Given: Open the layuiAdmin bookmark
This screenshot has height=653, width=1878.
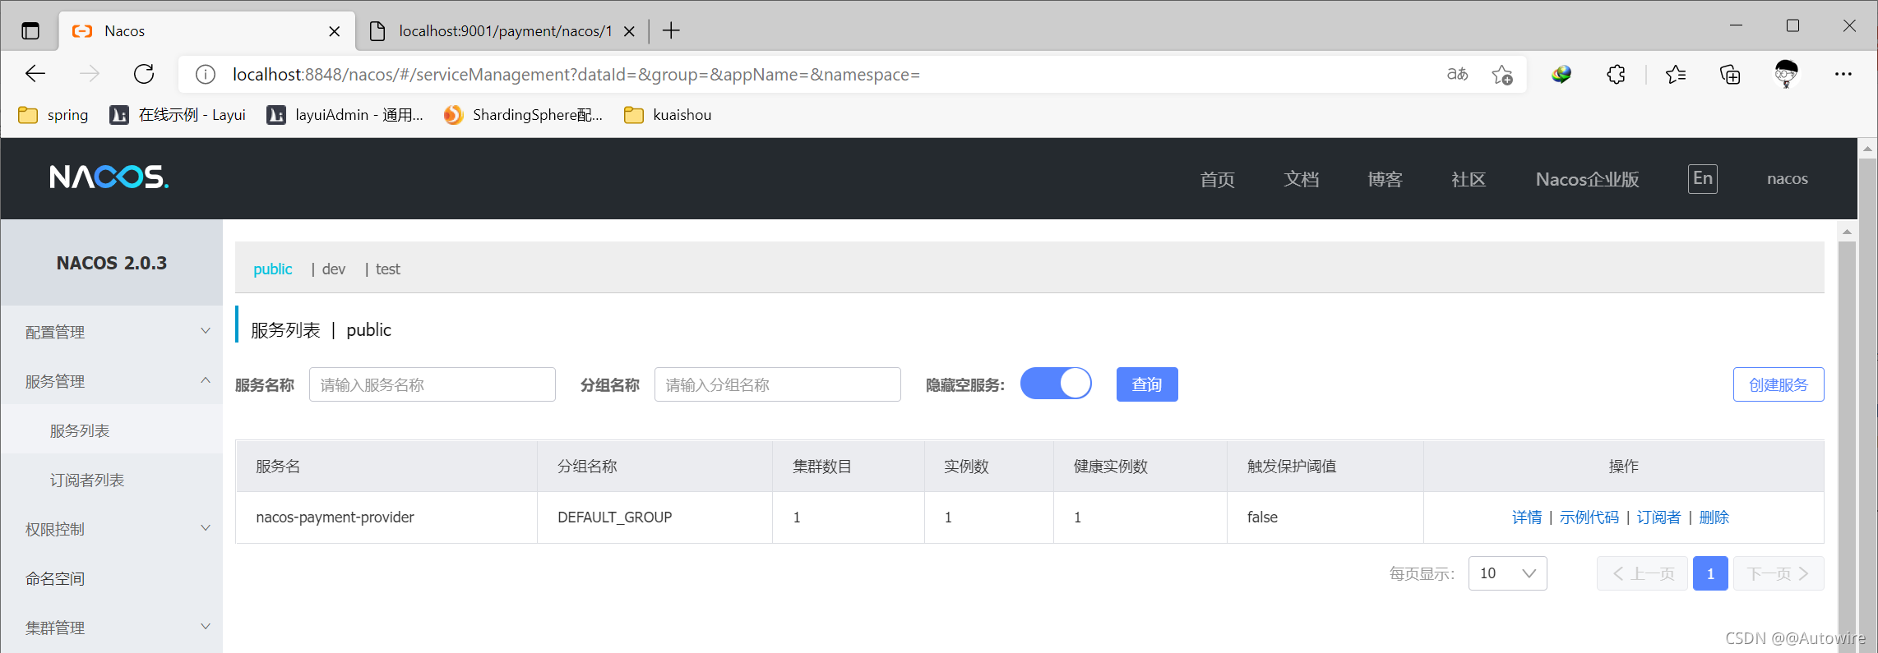Looking at the screenshot, I should tap(345, 115).
